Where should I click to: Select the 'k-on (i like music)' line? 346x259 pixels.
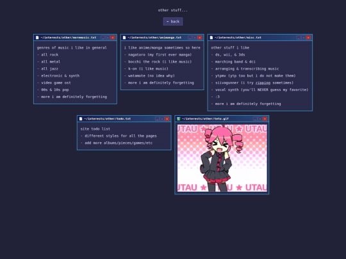(x=146, y=68)
